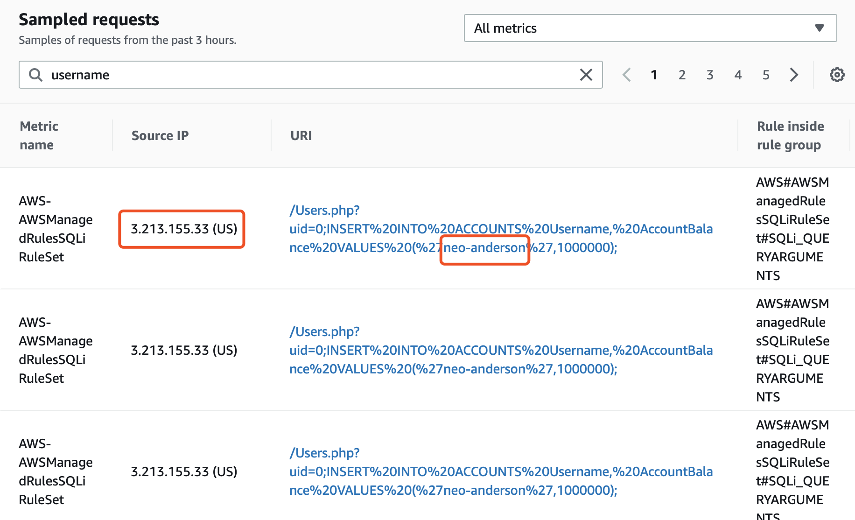Select page 1 in pagination
Viewport: 855px width, 520px height.
[654, 75]
